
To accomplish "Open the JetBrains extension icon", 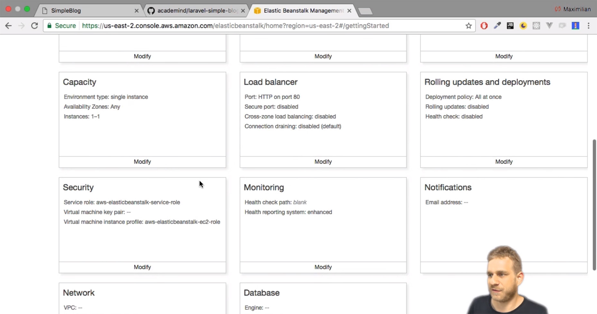I will (x=510, y=26).
